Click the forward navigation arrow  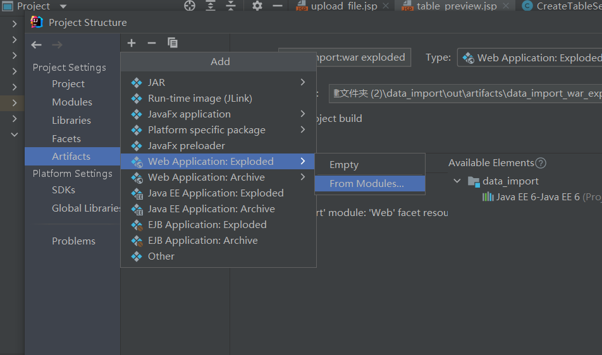pyautogui.click(x=58, y=45)
